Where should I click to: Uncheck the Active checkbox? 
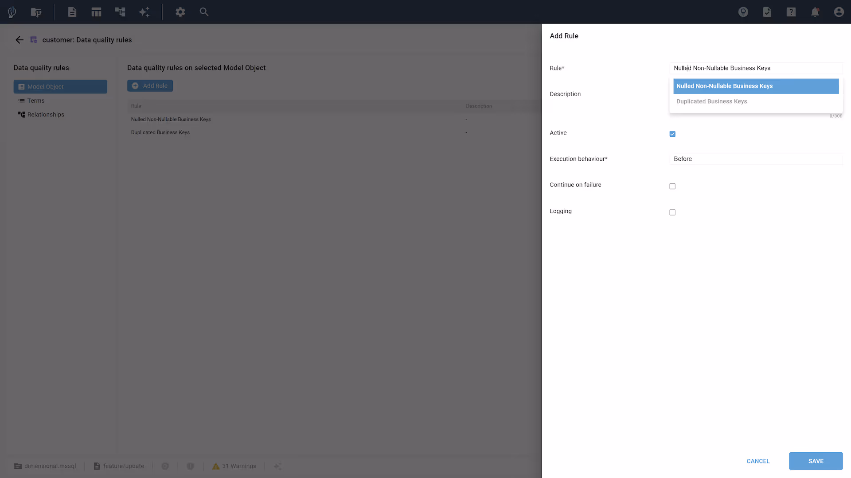672,134
